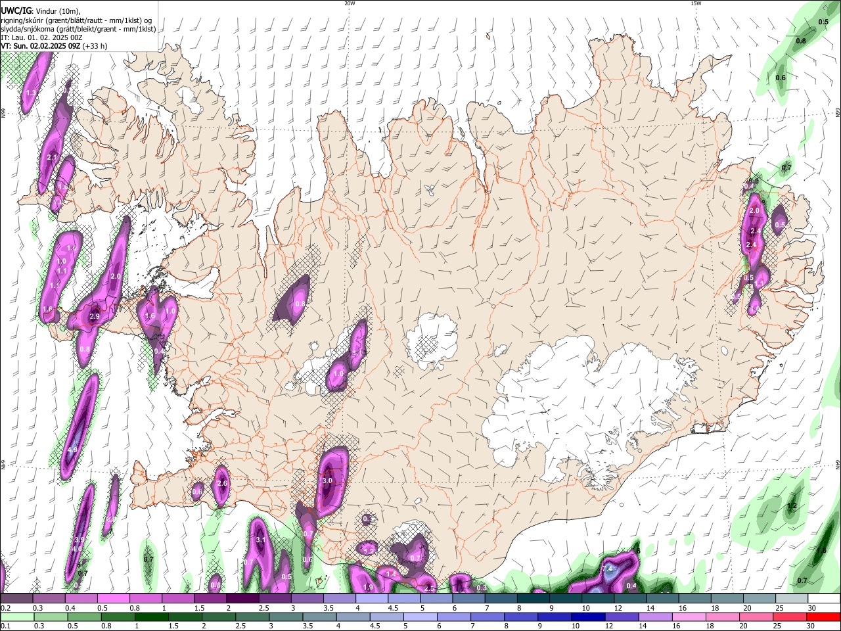Click the 1.3 precipitation value on the map
This screenshot has width=841, height=631.
(x=30, y=93)
